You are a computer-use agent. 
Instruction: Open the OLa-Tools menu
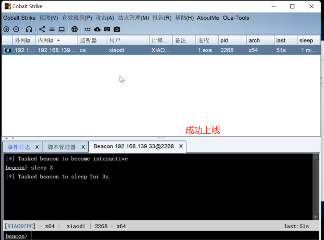click(236, 18)
